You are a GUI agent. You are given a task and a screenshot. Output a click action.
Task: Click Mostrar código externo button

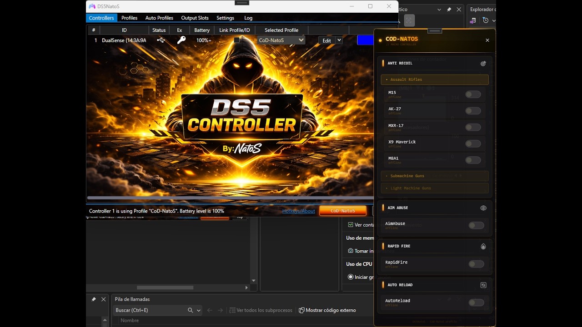point(327,310)
